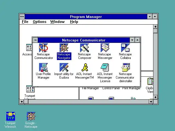This screenshot has height=131, width=175.
Task: Open the Window menu
Action: tap(57, 22)
